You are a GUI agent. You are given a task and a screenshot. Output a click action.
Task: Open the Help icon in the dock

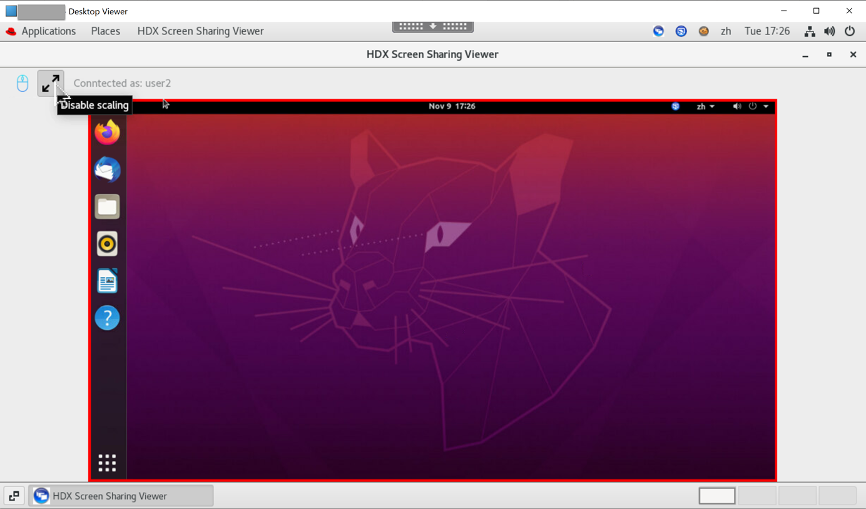pos(107,318)
